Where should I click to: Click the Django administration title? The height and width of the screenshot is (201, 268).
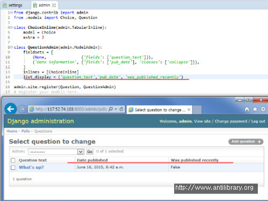[41, 121]
